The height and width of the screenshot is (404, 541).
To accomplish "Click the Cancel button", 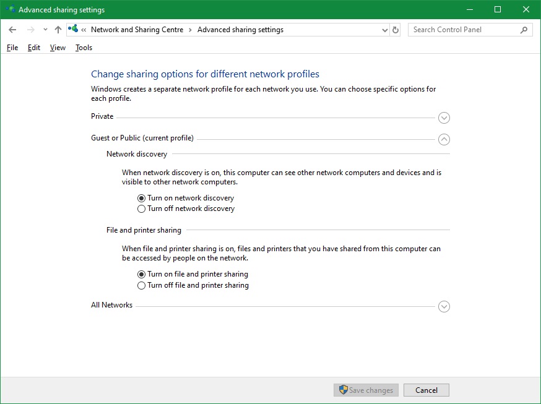I will pyautogui.click(x=426, y=390).
